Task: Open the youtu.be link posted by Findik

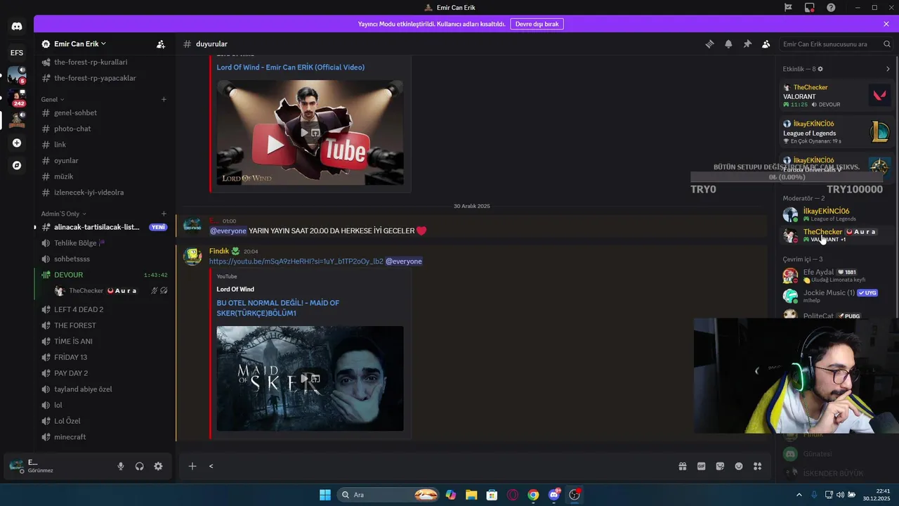Action: click(x=296, y=261)
